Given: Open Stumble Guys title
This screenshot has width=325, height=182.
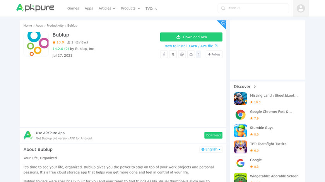Looking at the screenshot, I should click(x=262, y=128).
